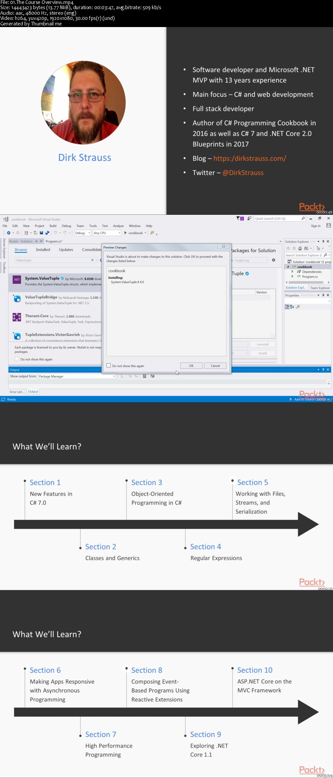Open the Window menu

(x=135, y=226)
